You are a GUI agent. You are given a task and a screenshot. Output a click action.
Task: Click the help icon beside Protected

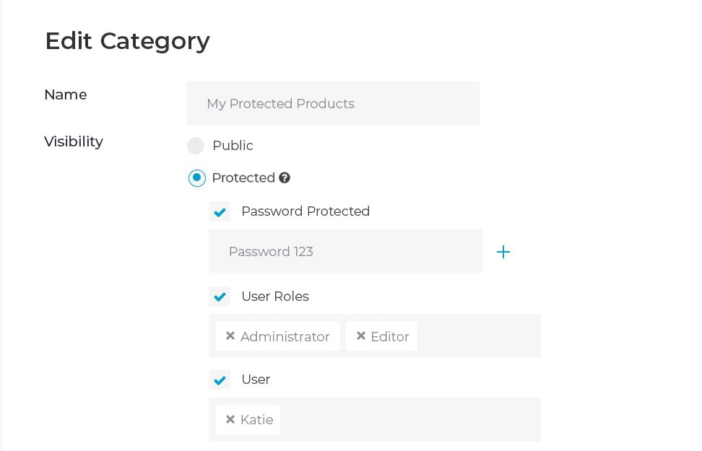285,178
